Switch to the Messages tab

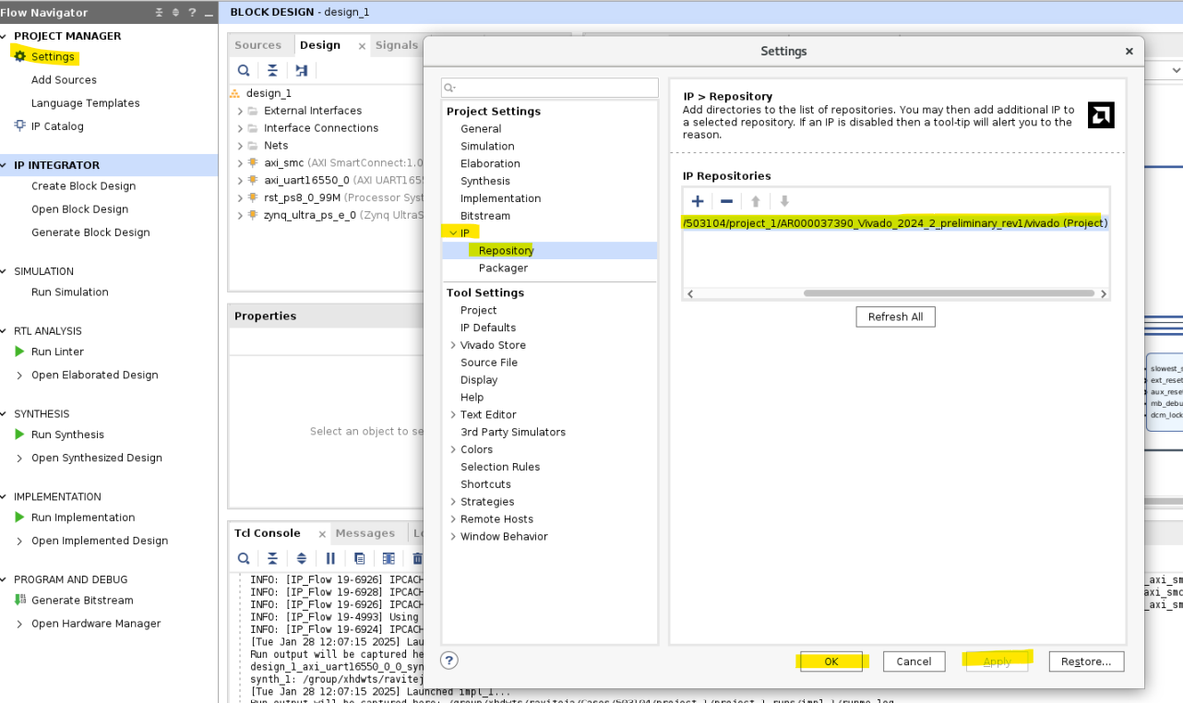click(364, 533)
